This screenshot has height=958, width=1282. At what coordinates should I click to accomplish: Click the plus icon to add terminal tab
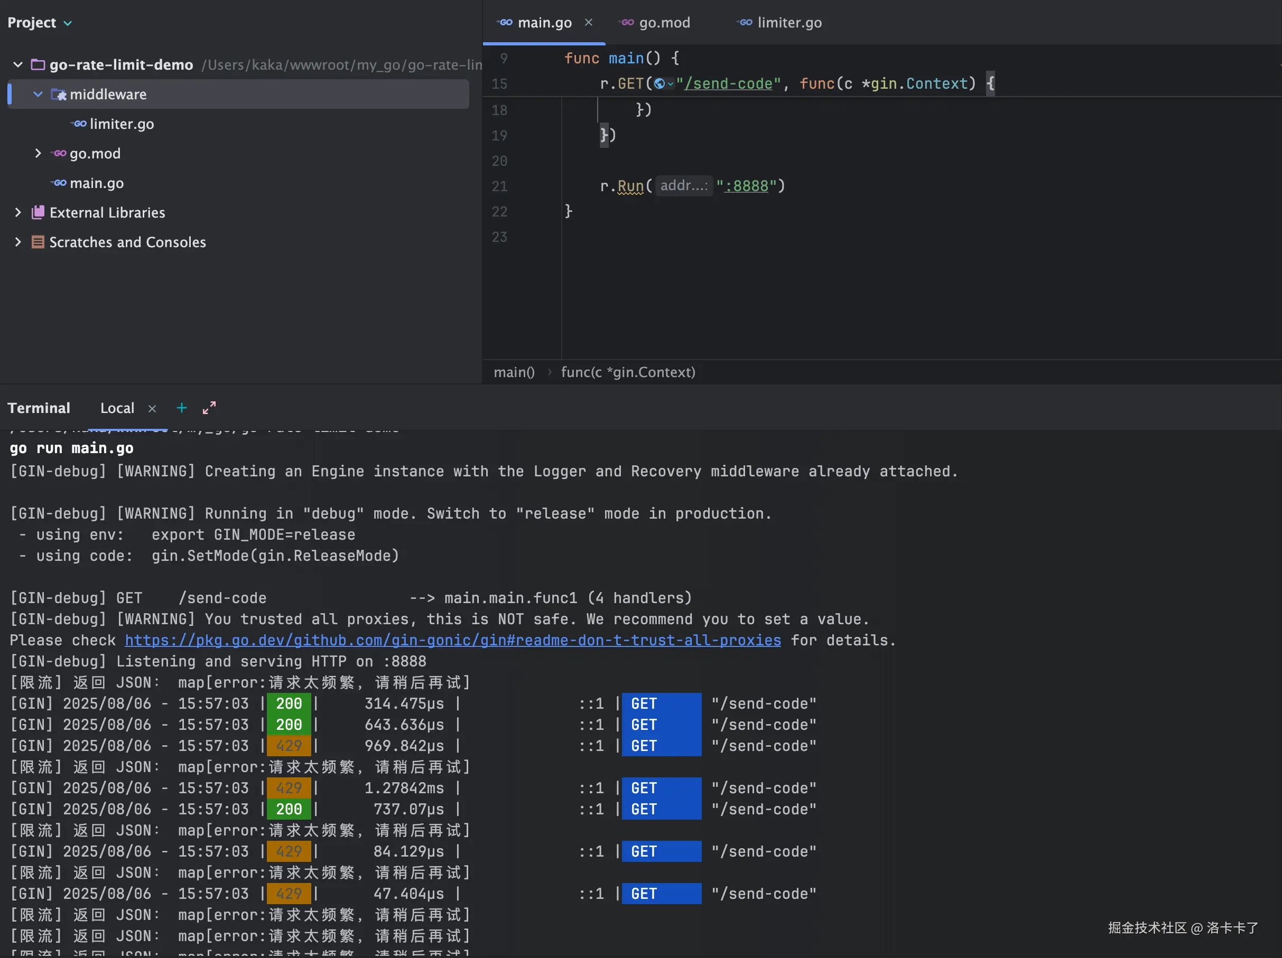coord(181,408)
